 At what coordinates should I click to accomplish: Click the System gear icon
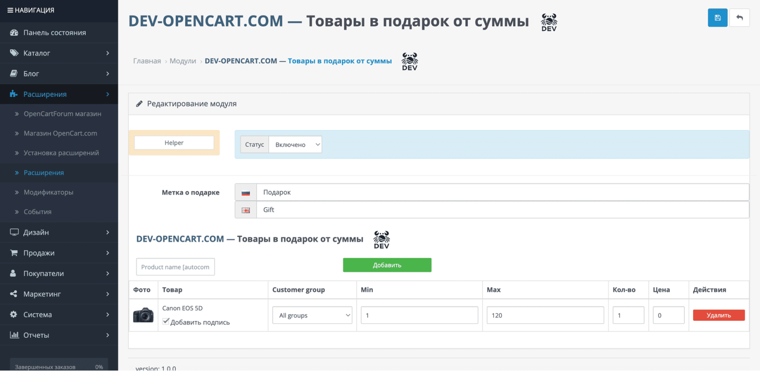(14, 314)
